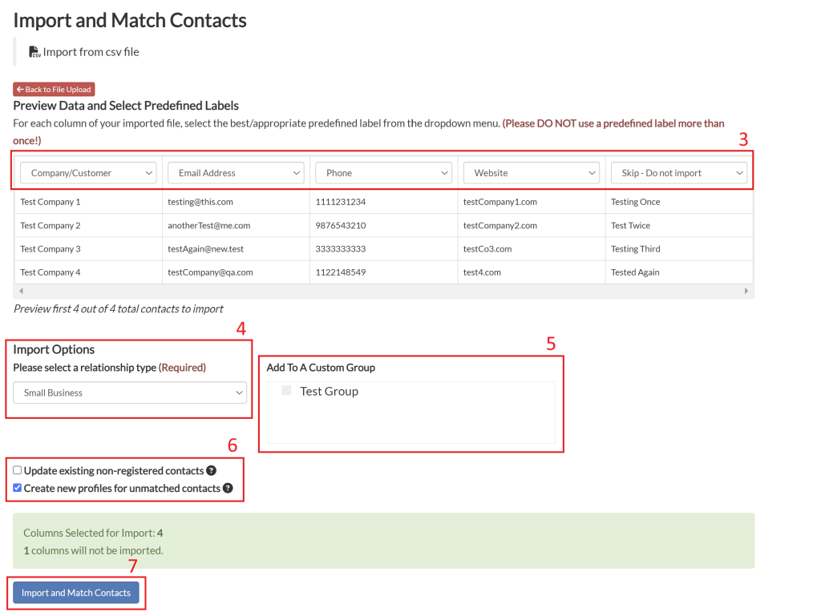Click the testing@this.com email cell
The image size is (821, 612).
[200, 202]
